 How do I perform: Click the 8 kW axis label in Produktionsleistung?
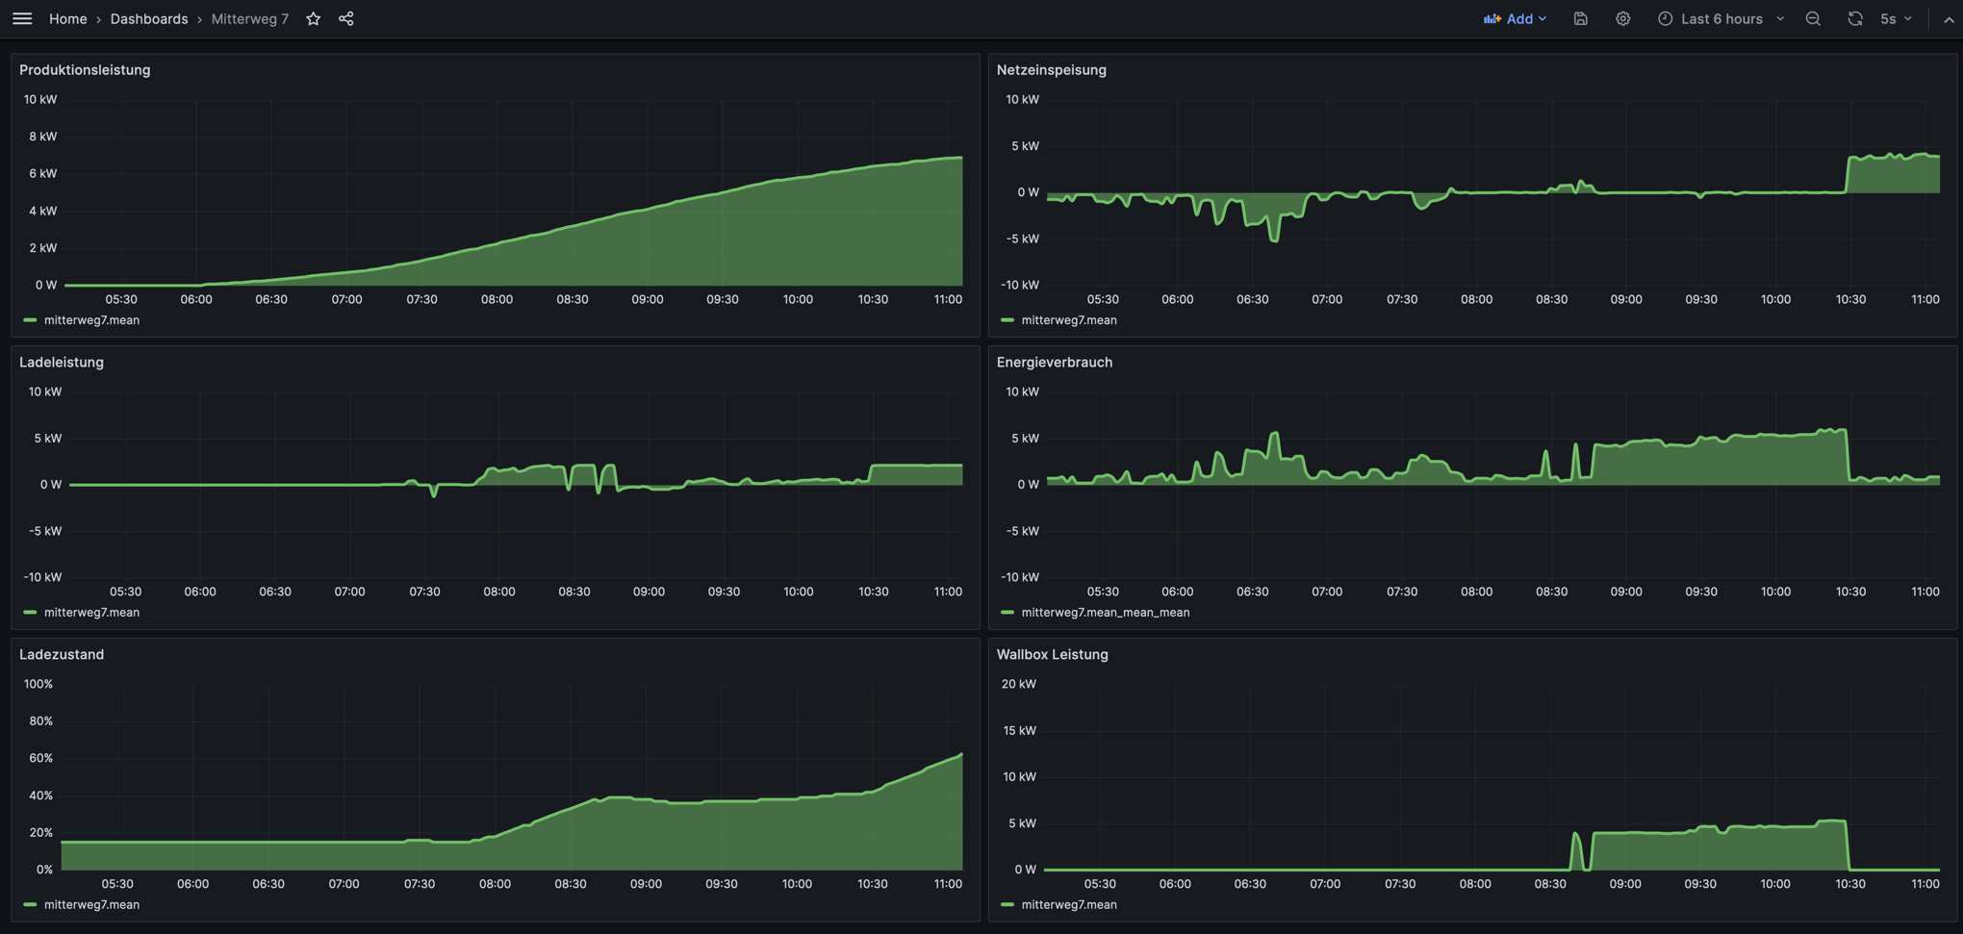tap(42, 137)
